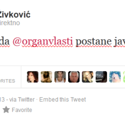This screenshot has width=125, height=121.
Task: Click the irektno username handle
Action: pos(10,23)
